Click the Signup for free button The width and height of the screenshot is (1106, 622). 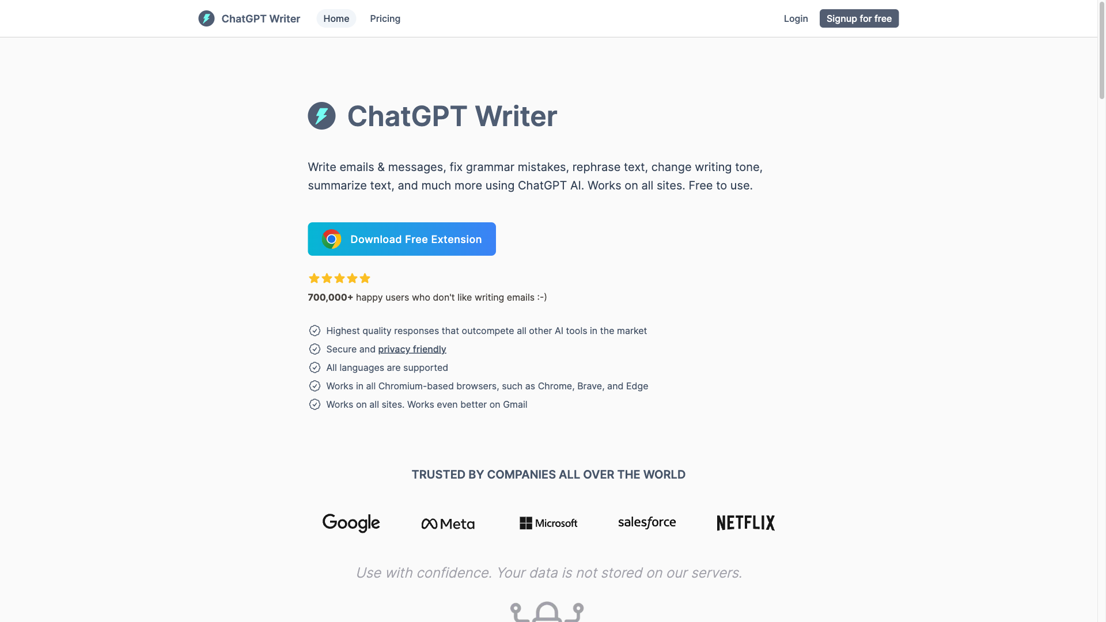(859, 18)
